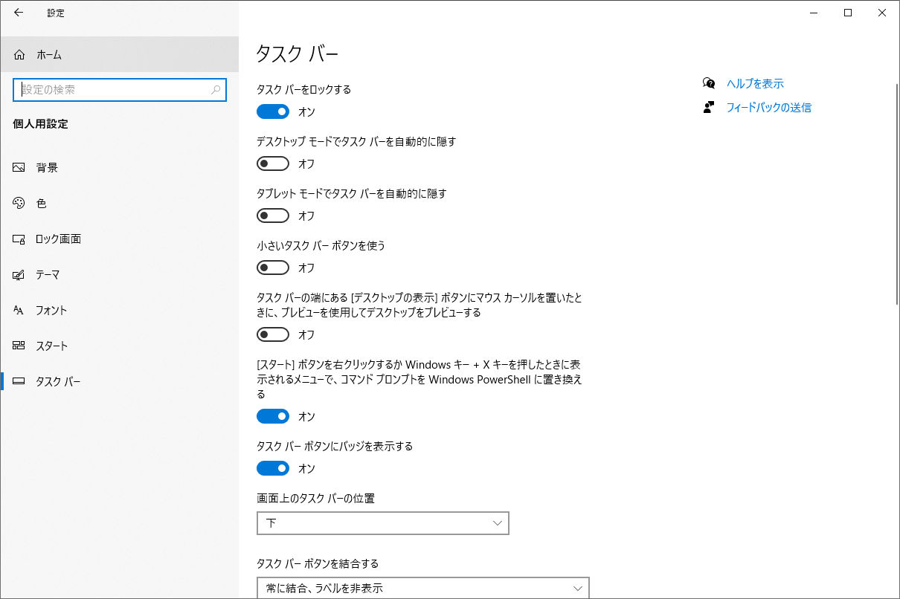Screen dimensions: 900x599
Task: Enable auto-hide taskbar in desktop mode
Action: click(273, 163)
